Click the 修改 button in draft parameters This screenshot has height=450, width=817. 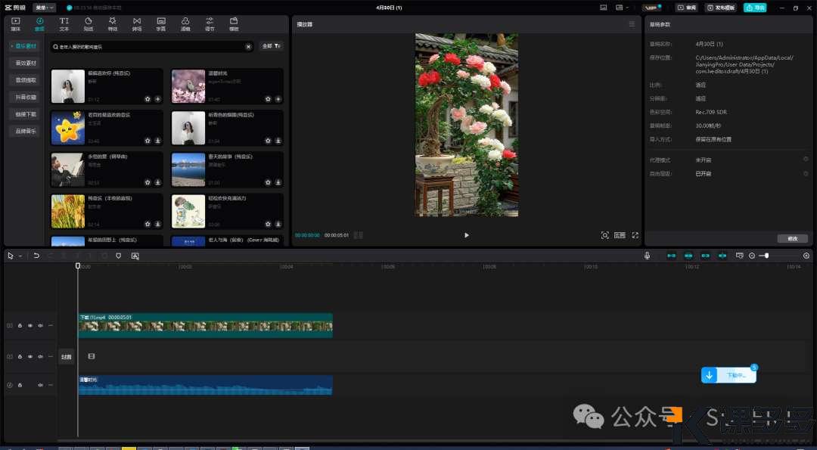(792, 238)
